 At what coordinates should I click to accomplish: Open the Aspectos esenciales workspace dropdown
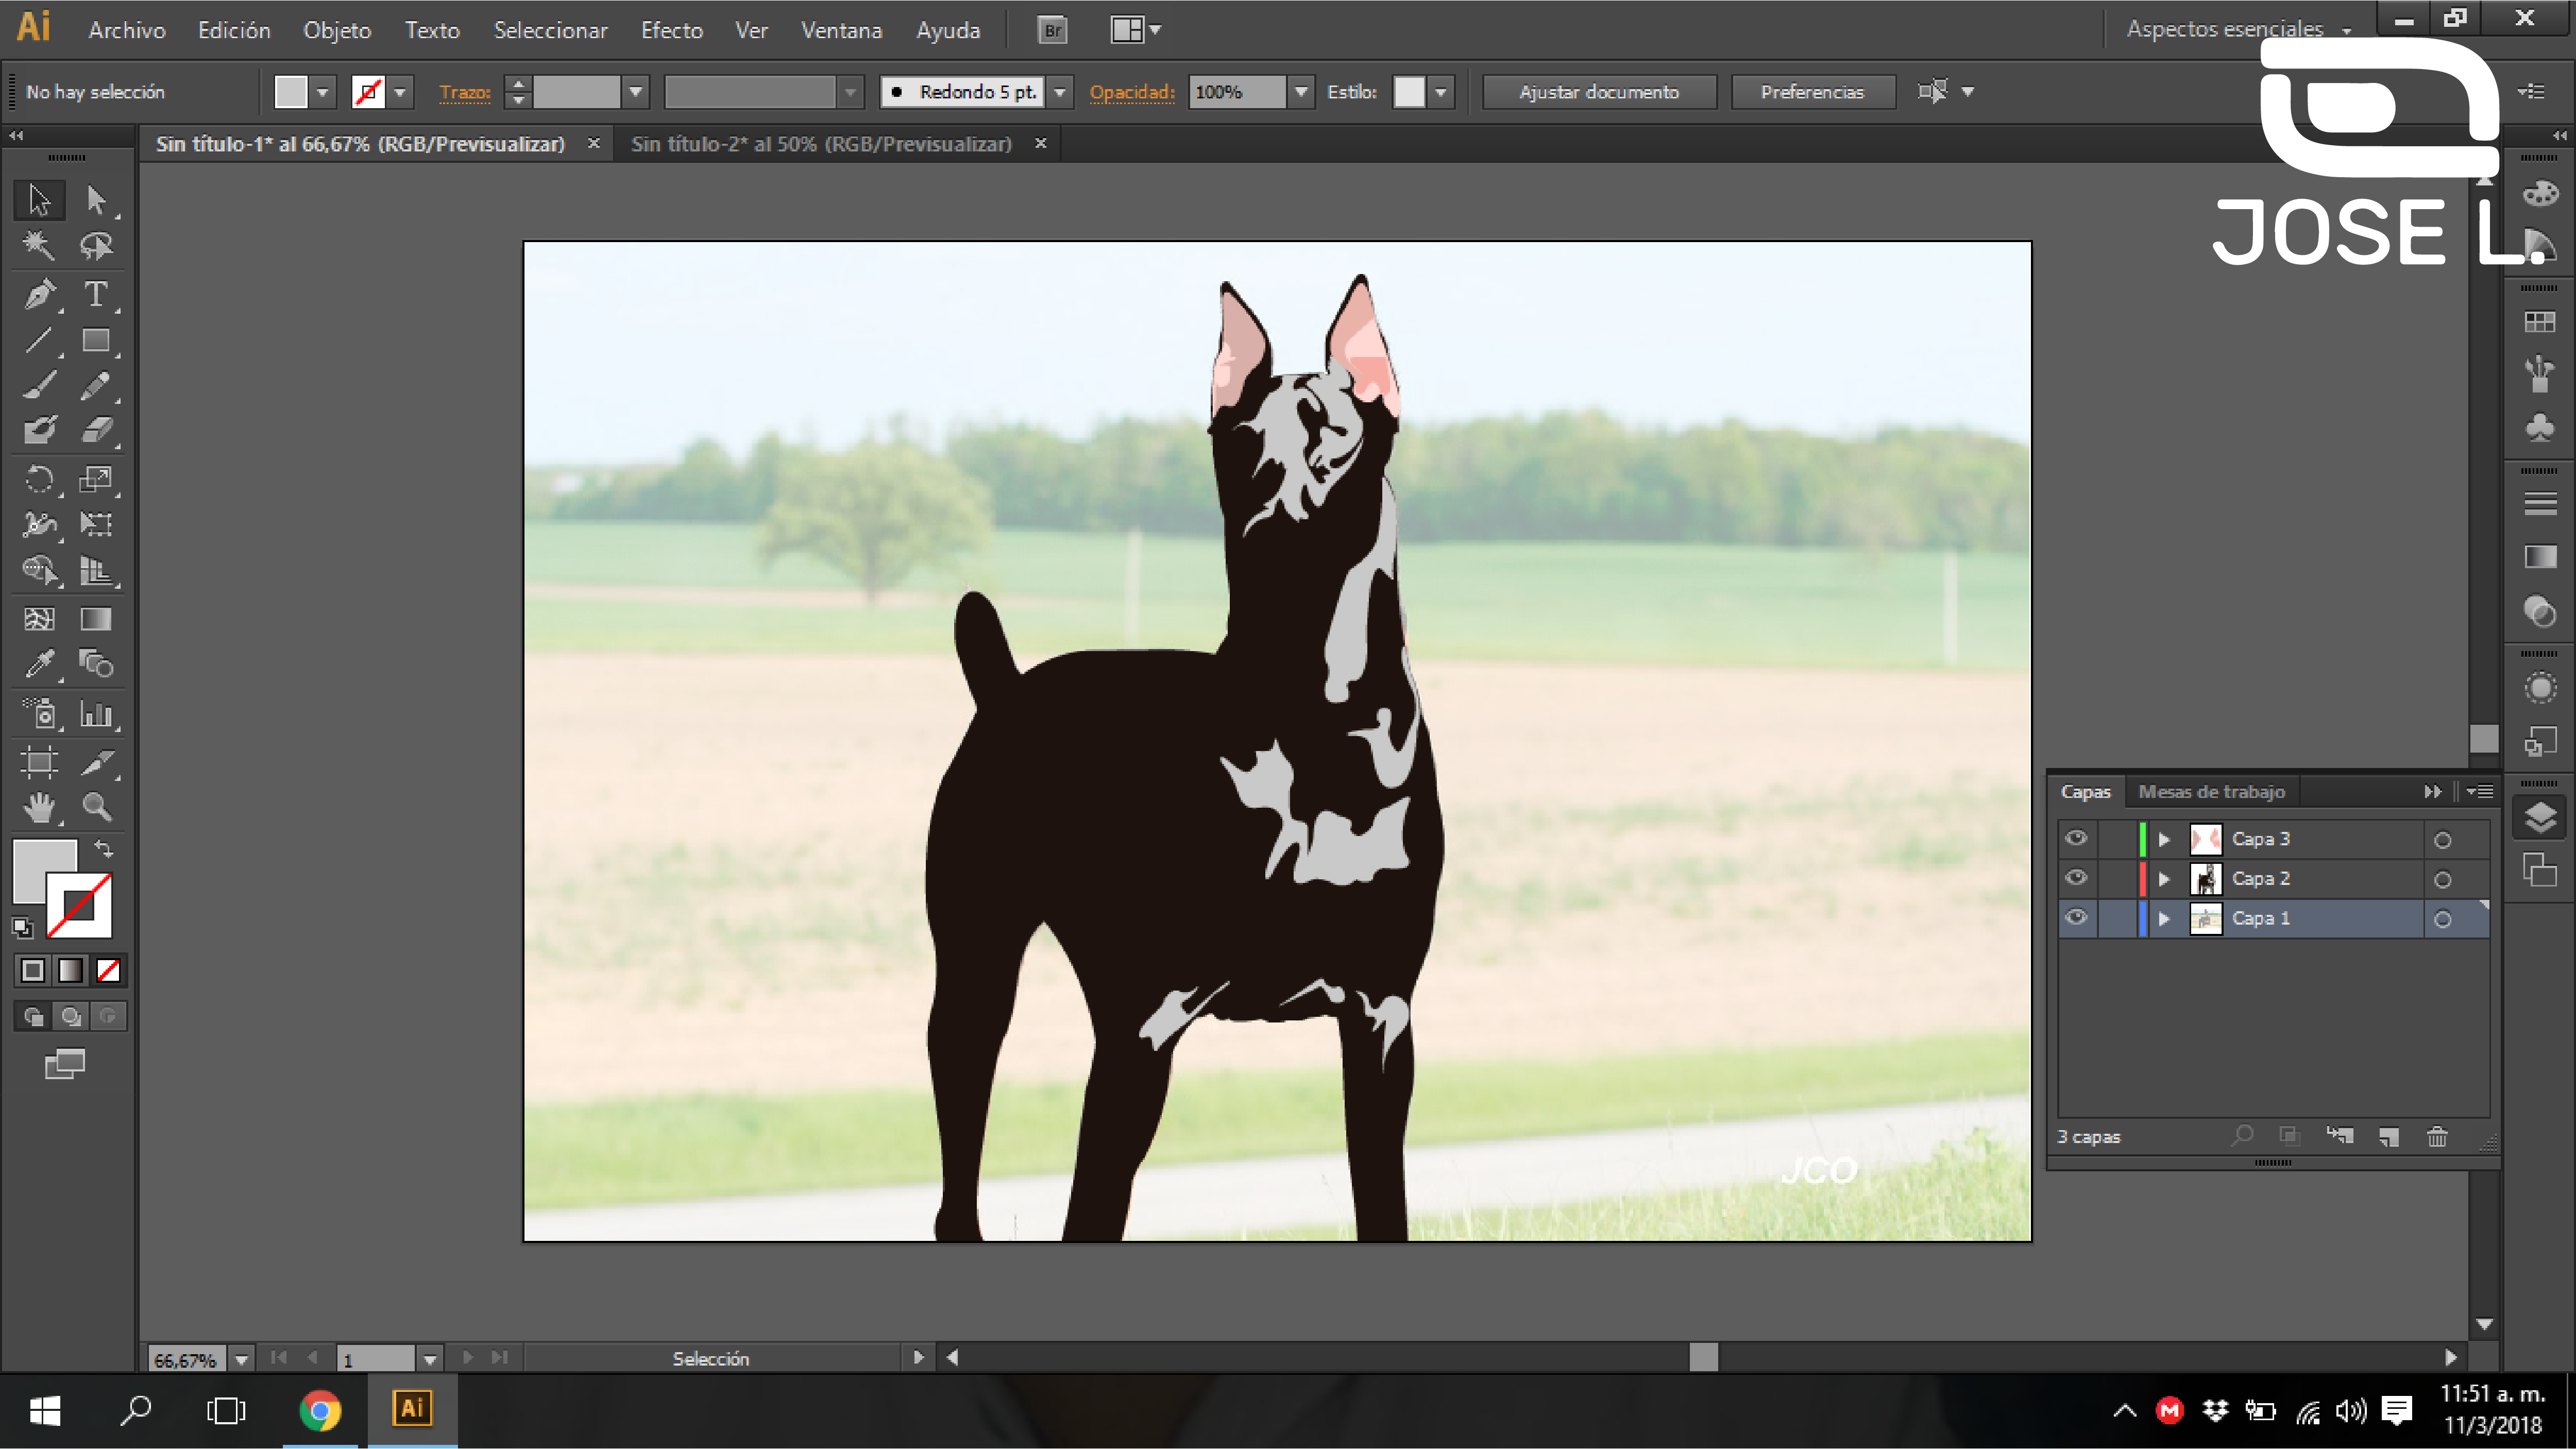click(2238, 29)
